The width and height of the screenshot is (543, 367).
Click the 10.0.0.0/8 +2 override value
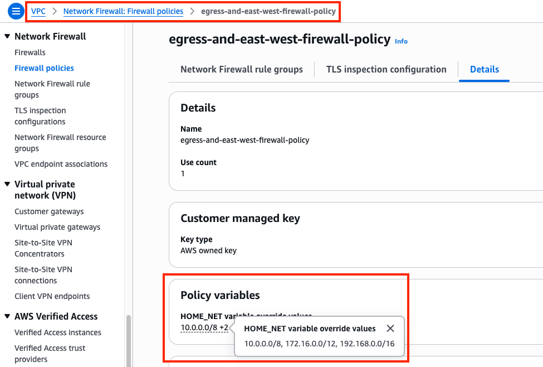pos(204,327)
